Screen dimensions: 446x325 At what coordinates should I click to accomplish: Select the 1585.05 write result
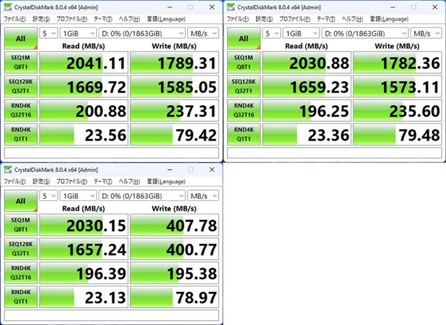pyautogui.click(x=175, y=87)
